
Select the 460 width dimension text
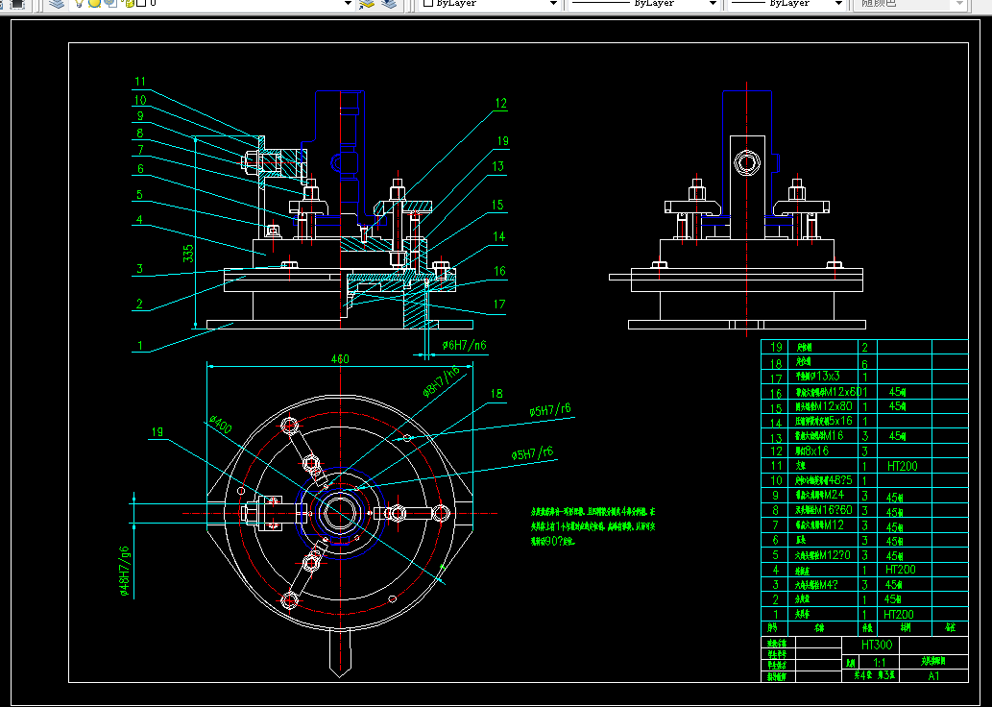(x=340, y=359)
